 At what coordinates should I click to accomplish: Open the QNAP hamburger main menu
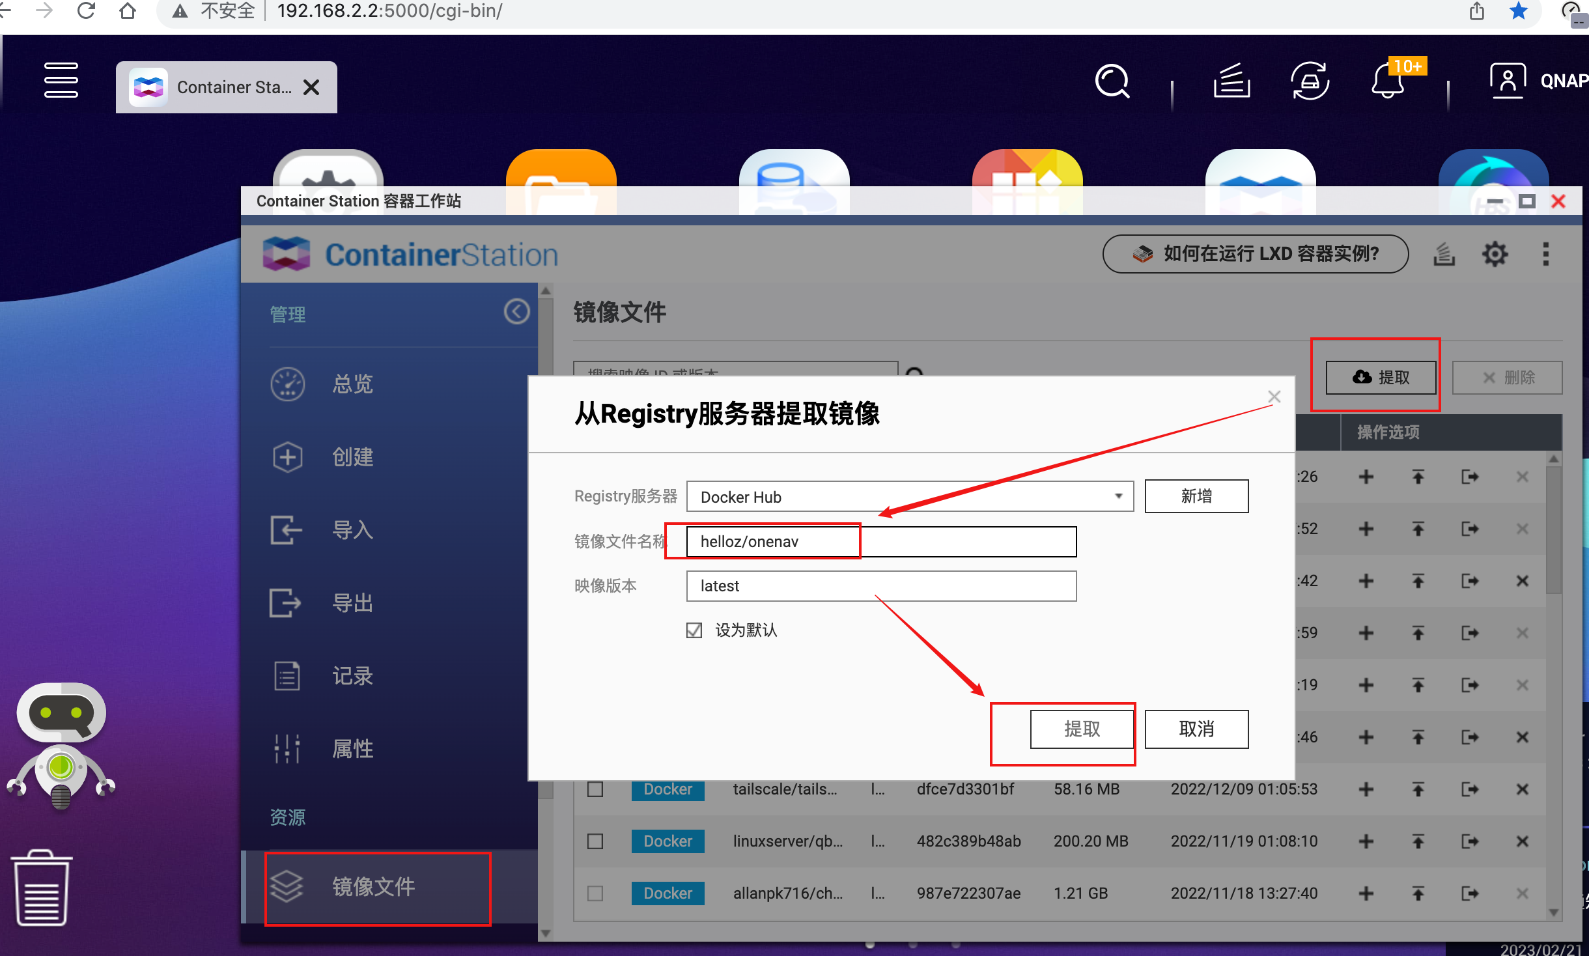tap(62, 81)
